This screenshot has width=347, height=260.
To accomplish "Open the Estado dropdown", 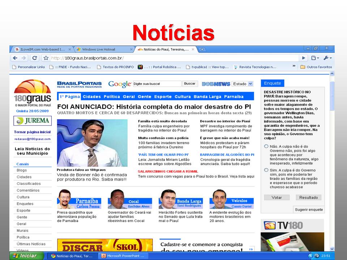I will (242, 84).
